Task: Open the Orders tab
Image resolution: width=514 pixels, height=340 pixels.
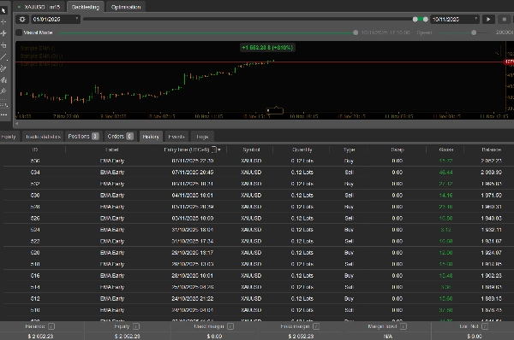Action: pos(120,137)
